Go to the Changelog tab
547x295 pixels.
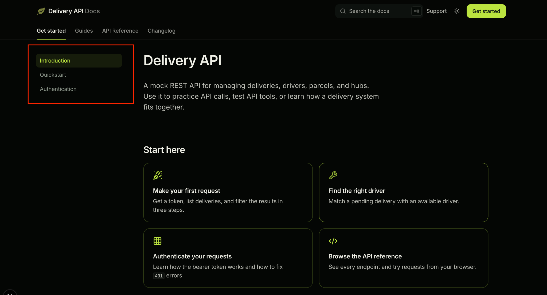[x=162, y=31]
